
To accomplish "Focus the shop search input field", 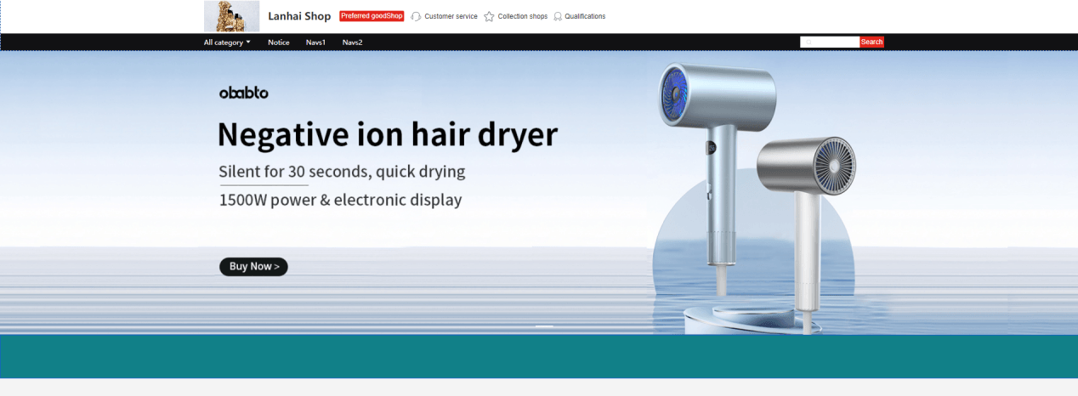I will [830, 42].
